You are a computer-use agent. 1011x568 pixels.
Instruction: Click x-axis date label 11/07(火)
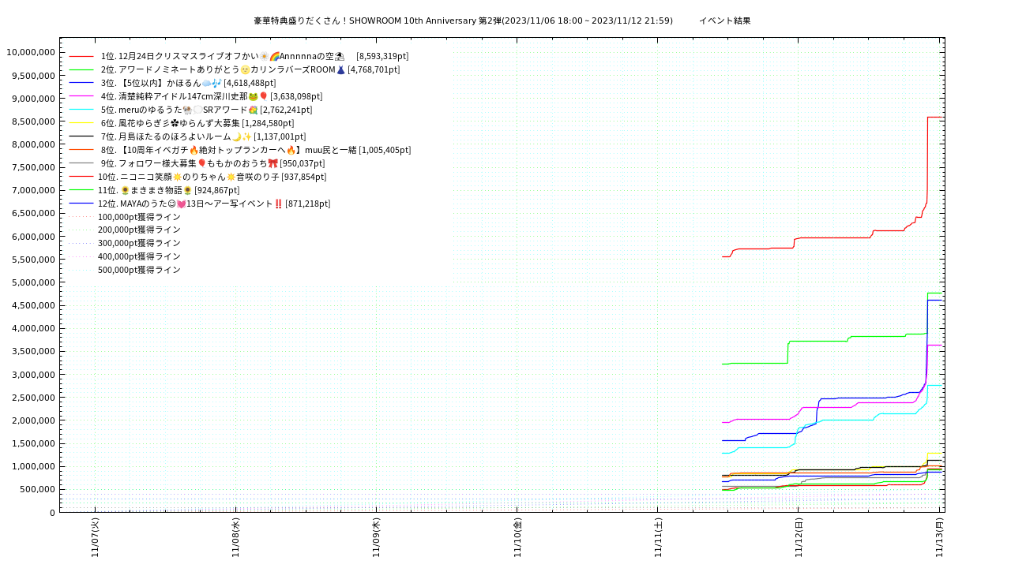[95, 538]
